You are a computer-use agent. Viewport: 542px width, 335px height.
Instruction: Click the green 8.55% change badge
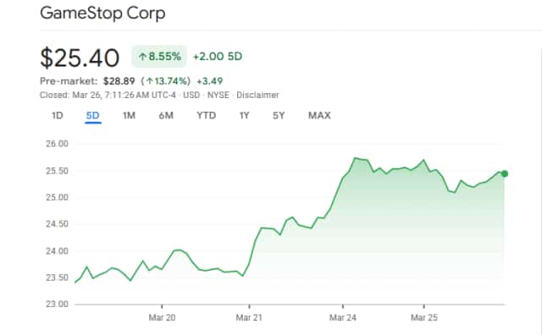pyautogui.click(x=159, y=57)
